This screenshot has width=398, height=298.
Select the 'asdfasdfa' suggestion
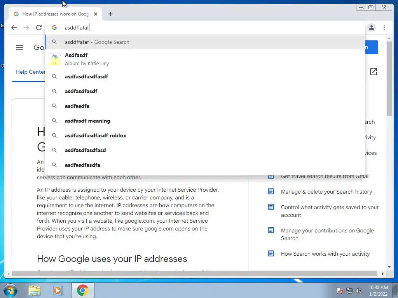(x=205, y=106)
